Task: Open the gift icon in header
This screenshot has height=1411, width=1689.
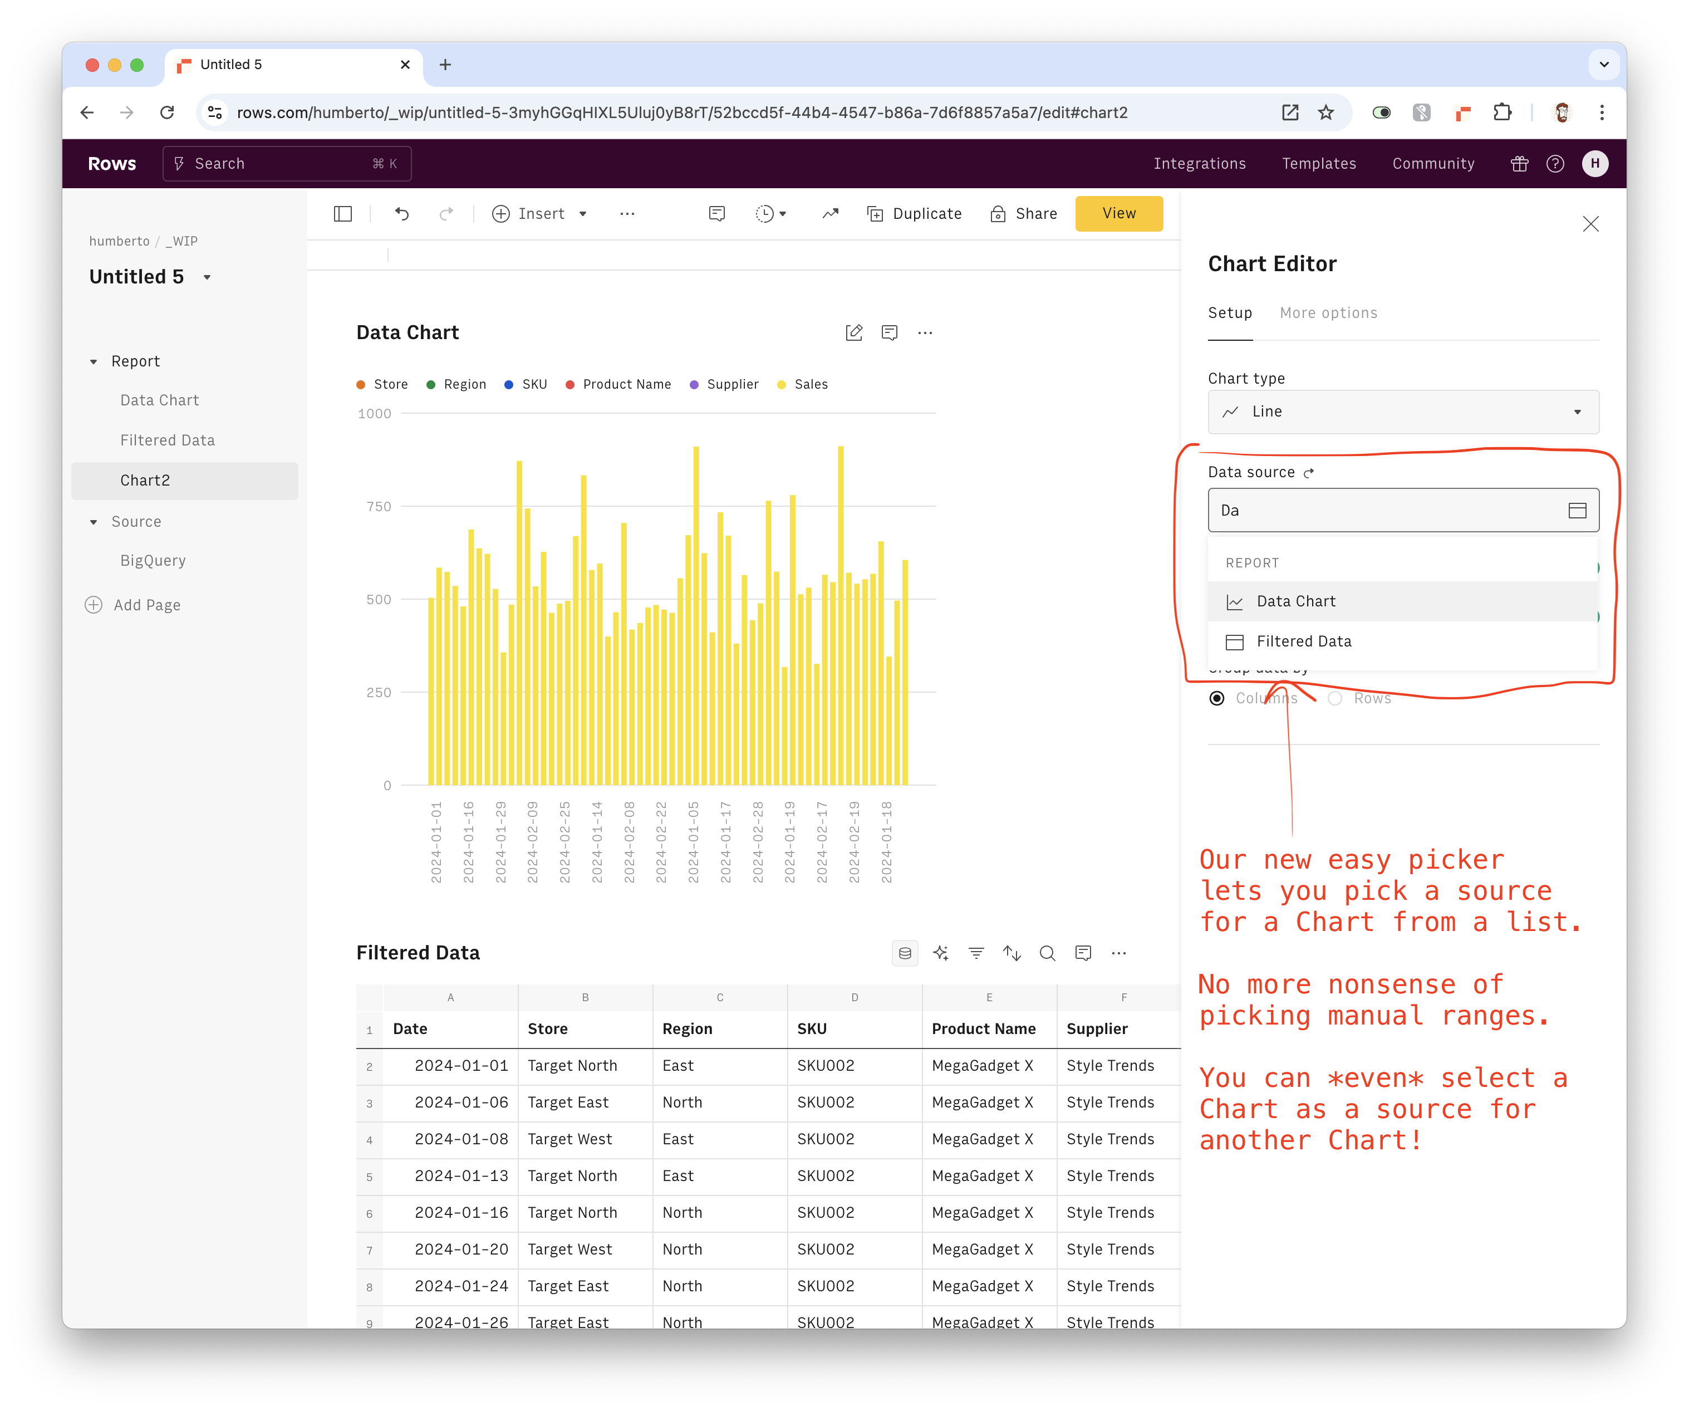Action: 1519,163
